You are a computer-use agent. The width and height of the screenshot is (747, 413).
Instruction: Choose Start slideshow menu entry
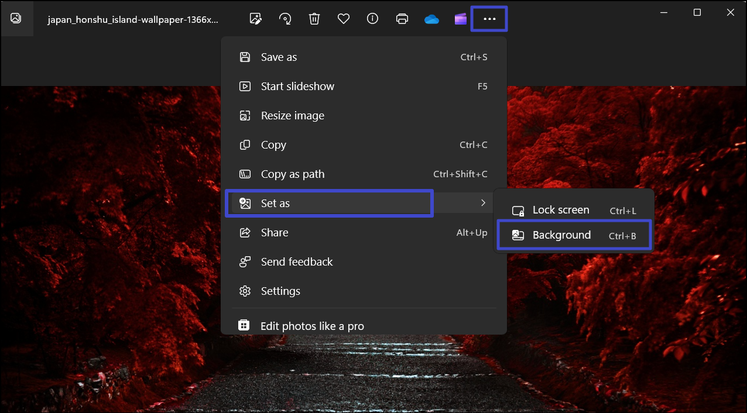click(x=297, y=87)
